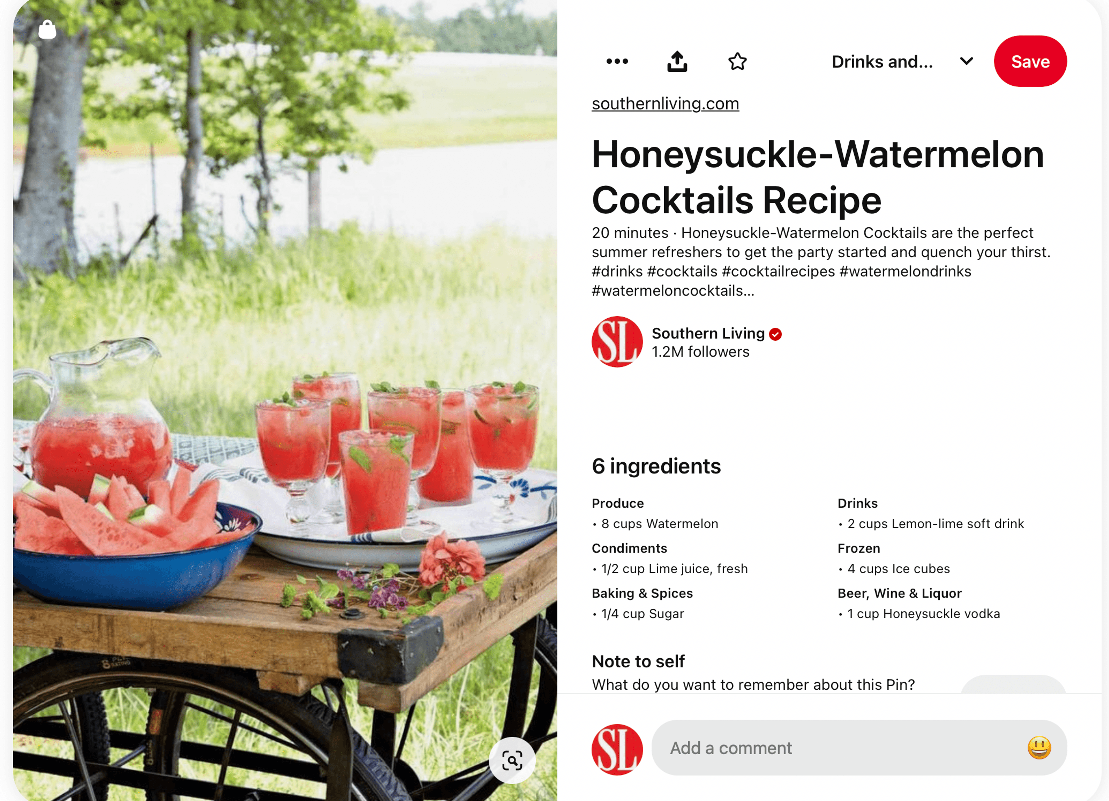
Task: Open the Drinks and... board selector
Action: [x=882, y=62]
